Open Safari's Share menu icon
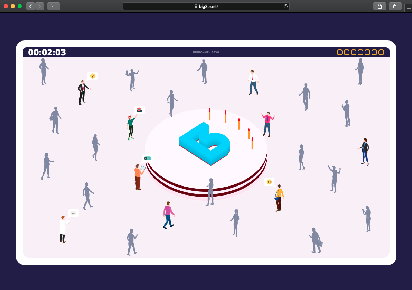Image resolution: width=412 pixels, height=290 pixels. pyautogui.click(x=380, y=6)
